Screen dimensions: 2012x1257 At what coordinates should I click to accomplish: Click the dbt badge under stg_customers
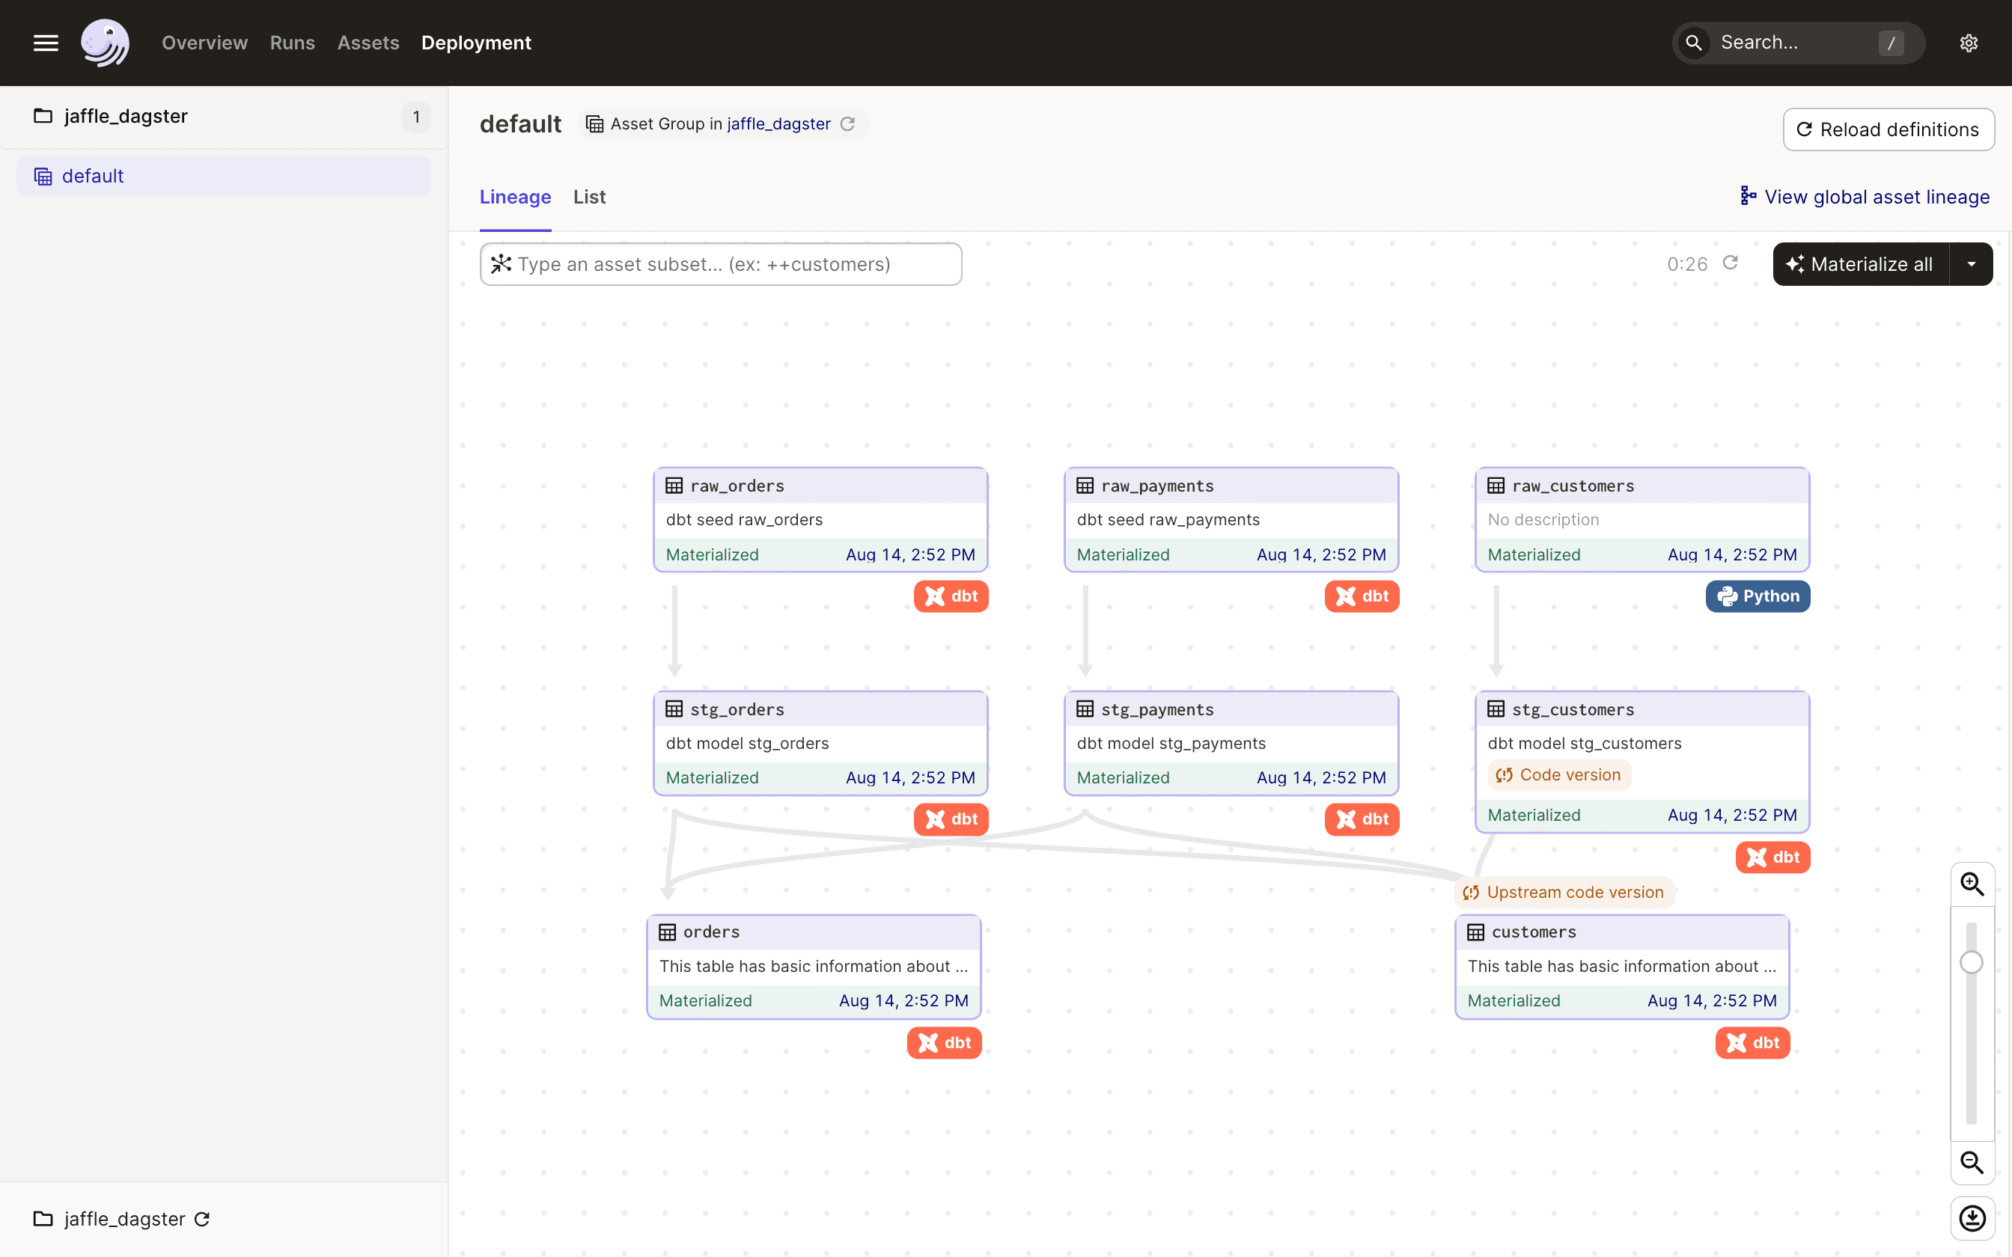pos(1772,857)
